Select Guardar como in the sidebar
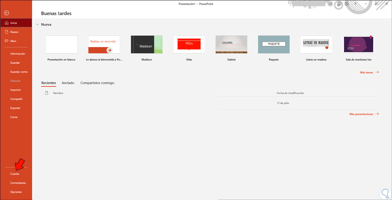The image size is (392, 200). click(x=19, y=72)
